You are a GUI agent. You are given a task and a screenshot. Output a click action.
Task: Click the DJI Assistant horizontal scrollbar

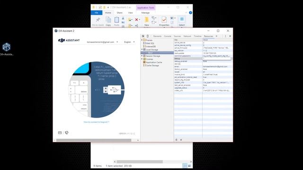pyautogui.click(x=94, y=140)
